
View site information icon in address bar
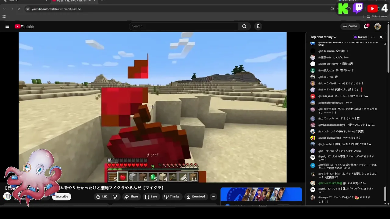27,9
